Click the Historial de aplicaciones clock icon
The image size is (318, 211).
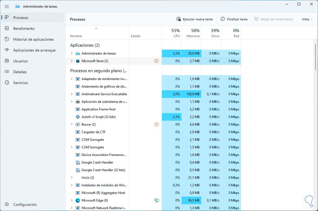click(7, 39)
